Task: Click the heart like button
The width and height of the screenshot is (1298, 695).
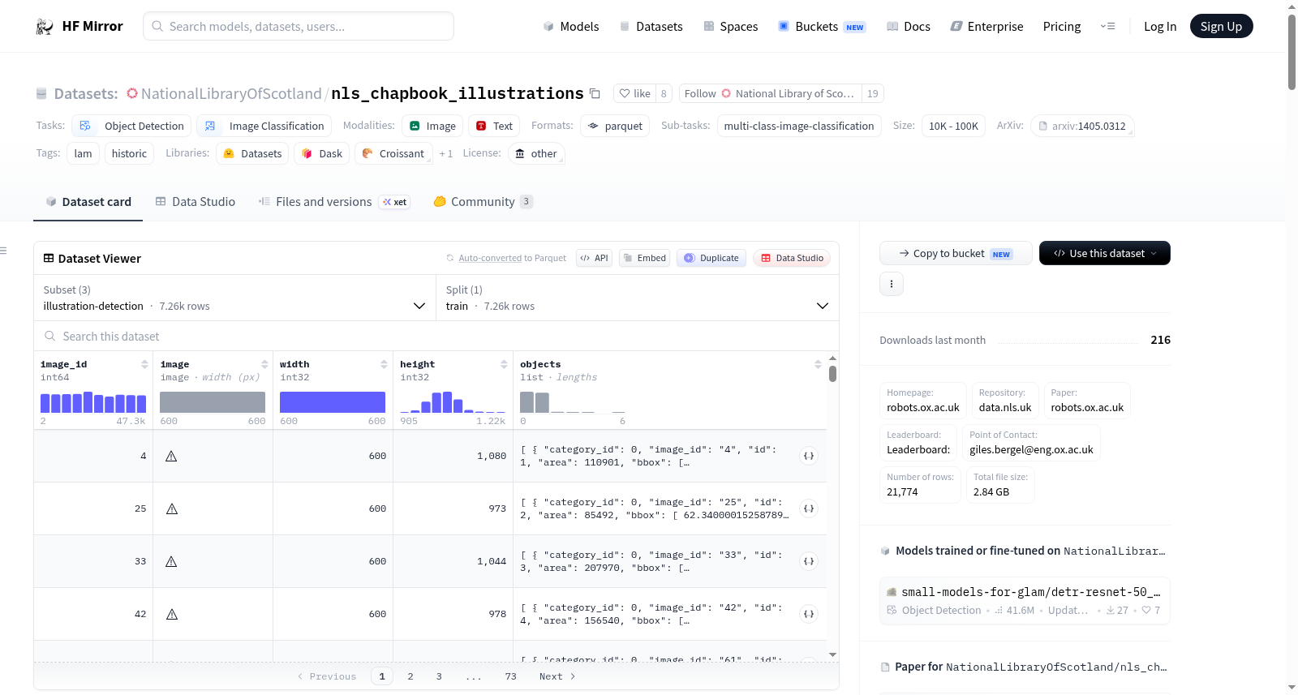Action: point(634,93)
